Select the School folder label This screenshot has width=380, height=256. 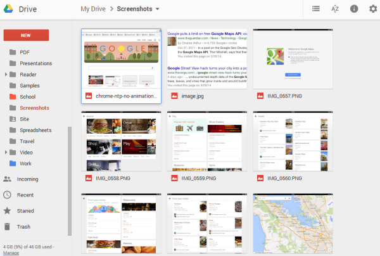coord(28,97)
